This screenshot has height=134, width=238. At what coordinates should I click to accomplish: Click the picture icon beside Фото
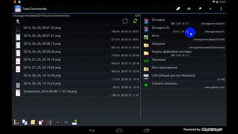[146, 37]
